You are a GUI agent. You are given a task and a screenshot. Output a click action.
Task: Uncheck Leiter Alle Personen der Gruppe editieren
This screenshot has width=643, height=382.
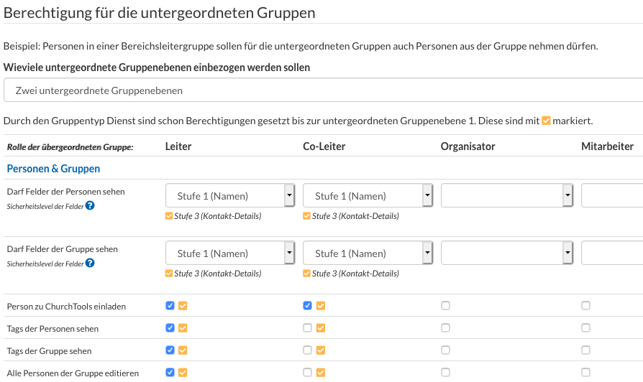tap(170, 373)
